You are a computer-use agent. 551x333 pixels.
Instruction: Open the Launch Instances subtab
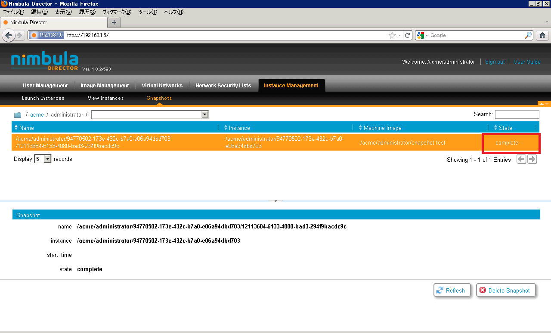[43, 98]
